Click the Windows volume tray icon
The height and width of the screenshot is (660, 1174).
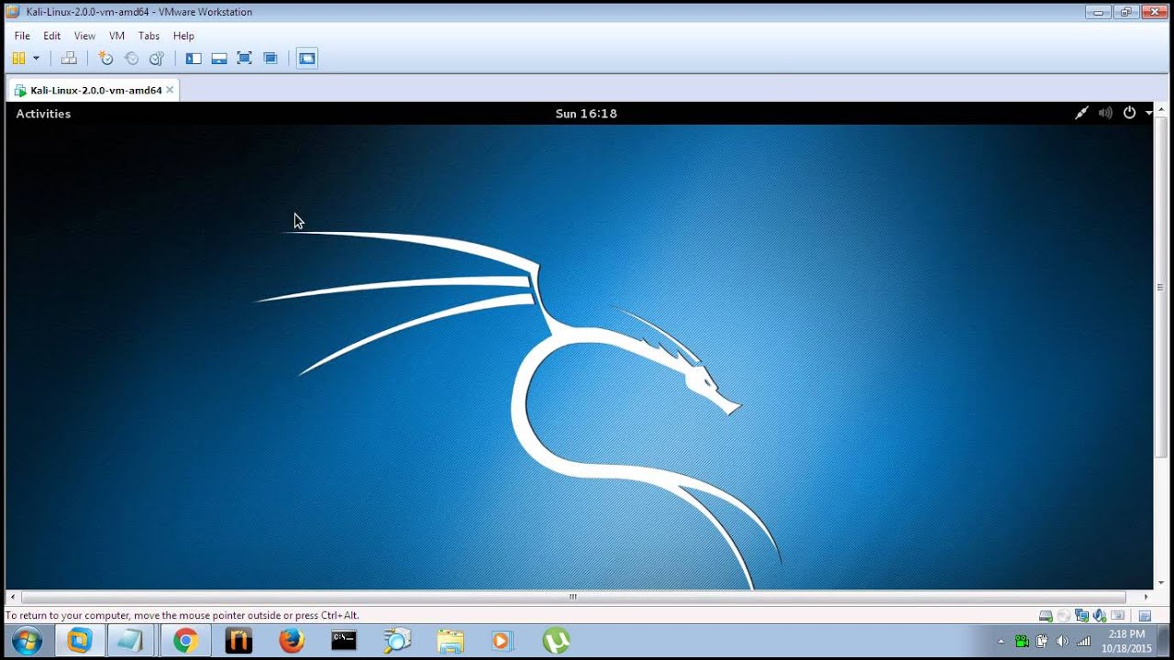[1062, 641]
